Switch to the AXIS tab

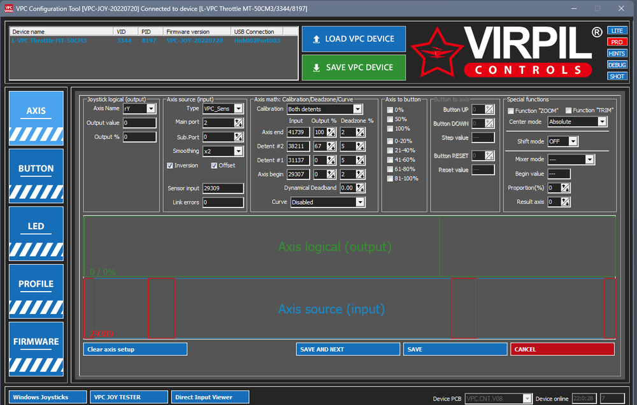pos(36,118)
